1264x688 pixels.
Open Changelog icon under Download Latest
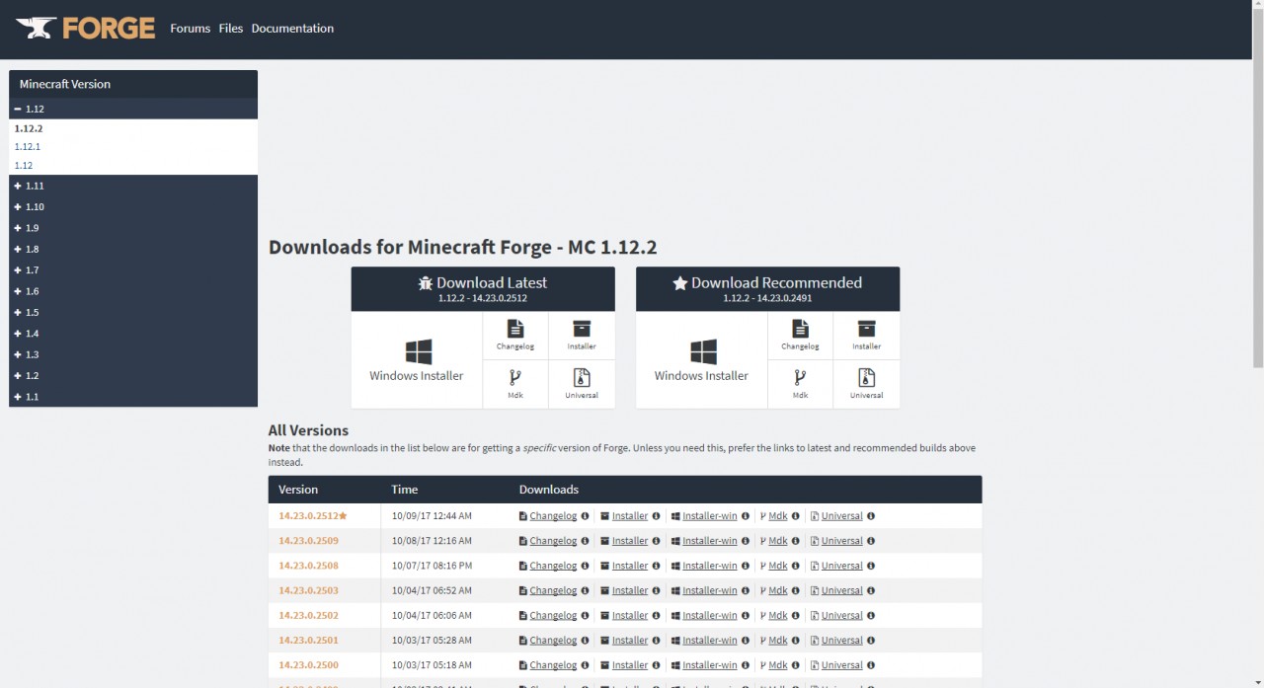coord(514,336)
